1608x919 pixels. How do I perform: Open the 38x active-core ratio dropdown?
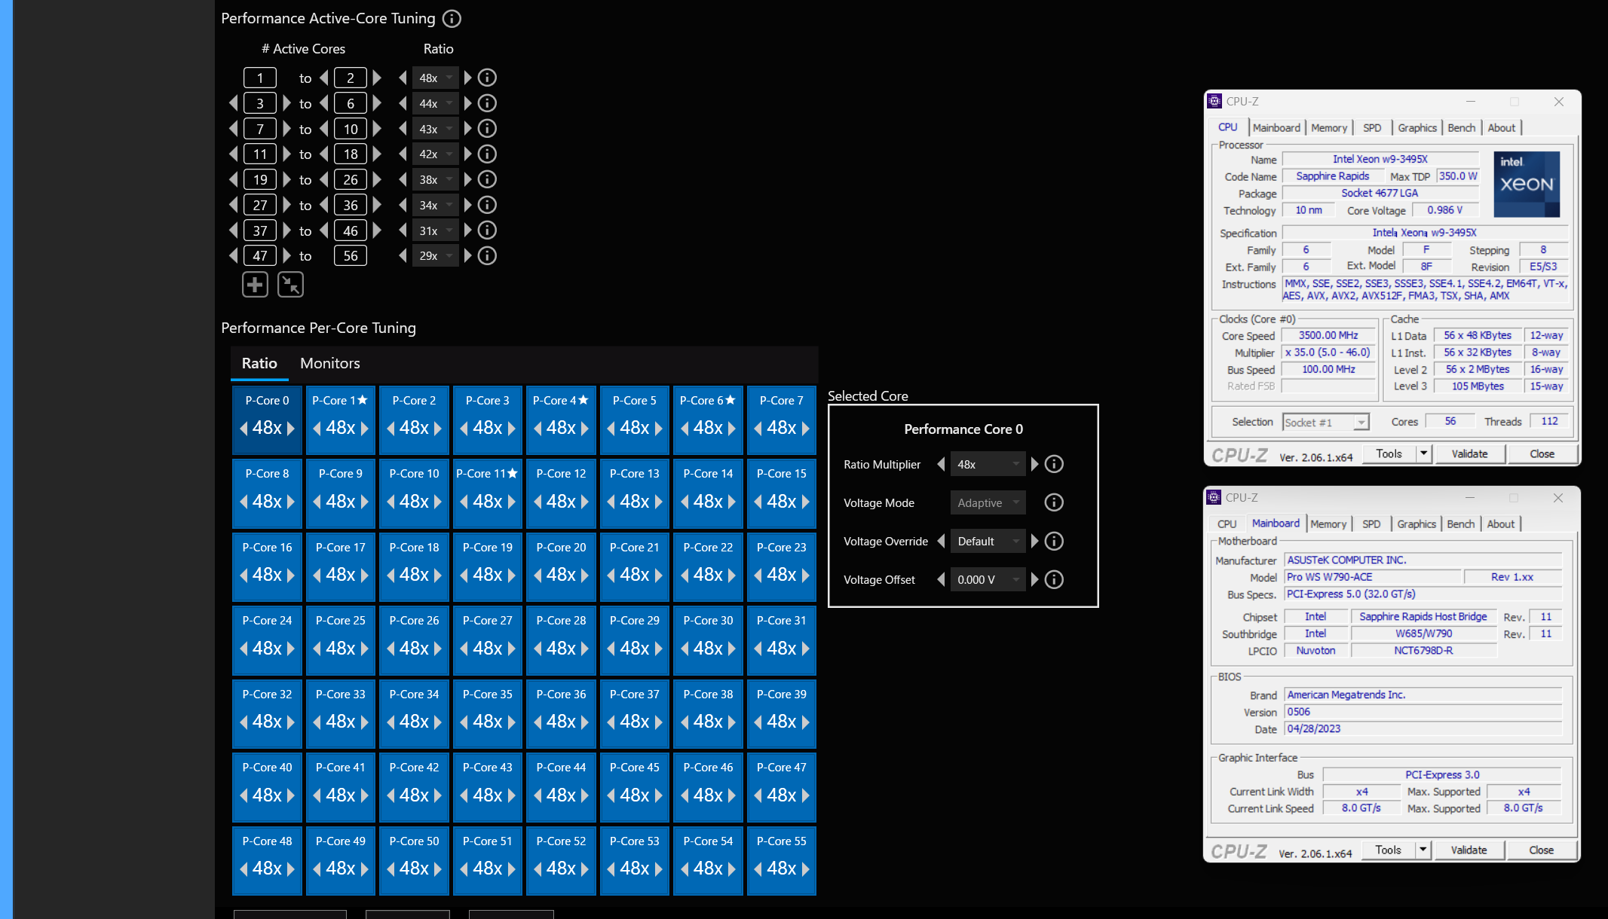click(435, 179)
